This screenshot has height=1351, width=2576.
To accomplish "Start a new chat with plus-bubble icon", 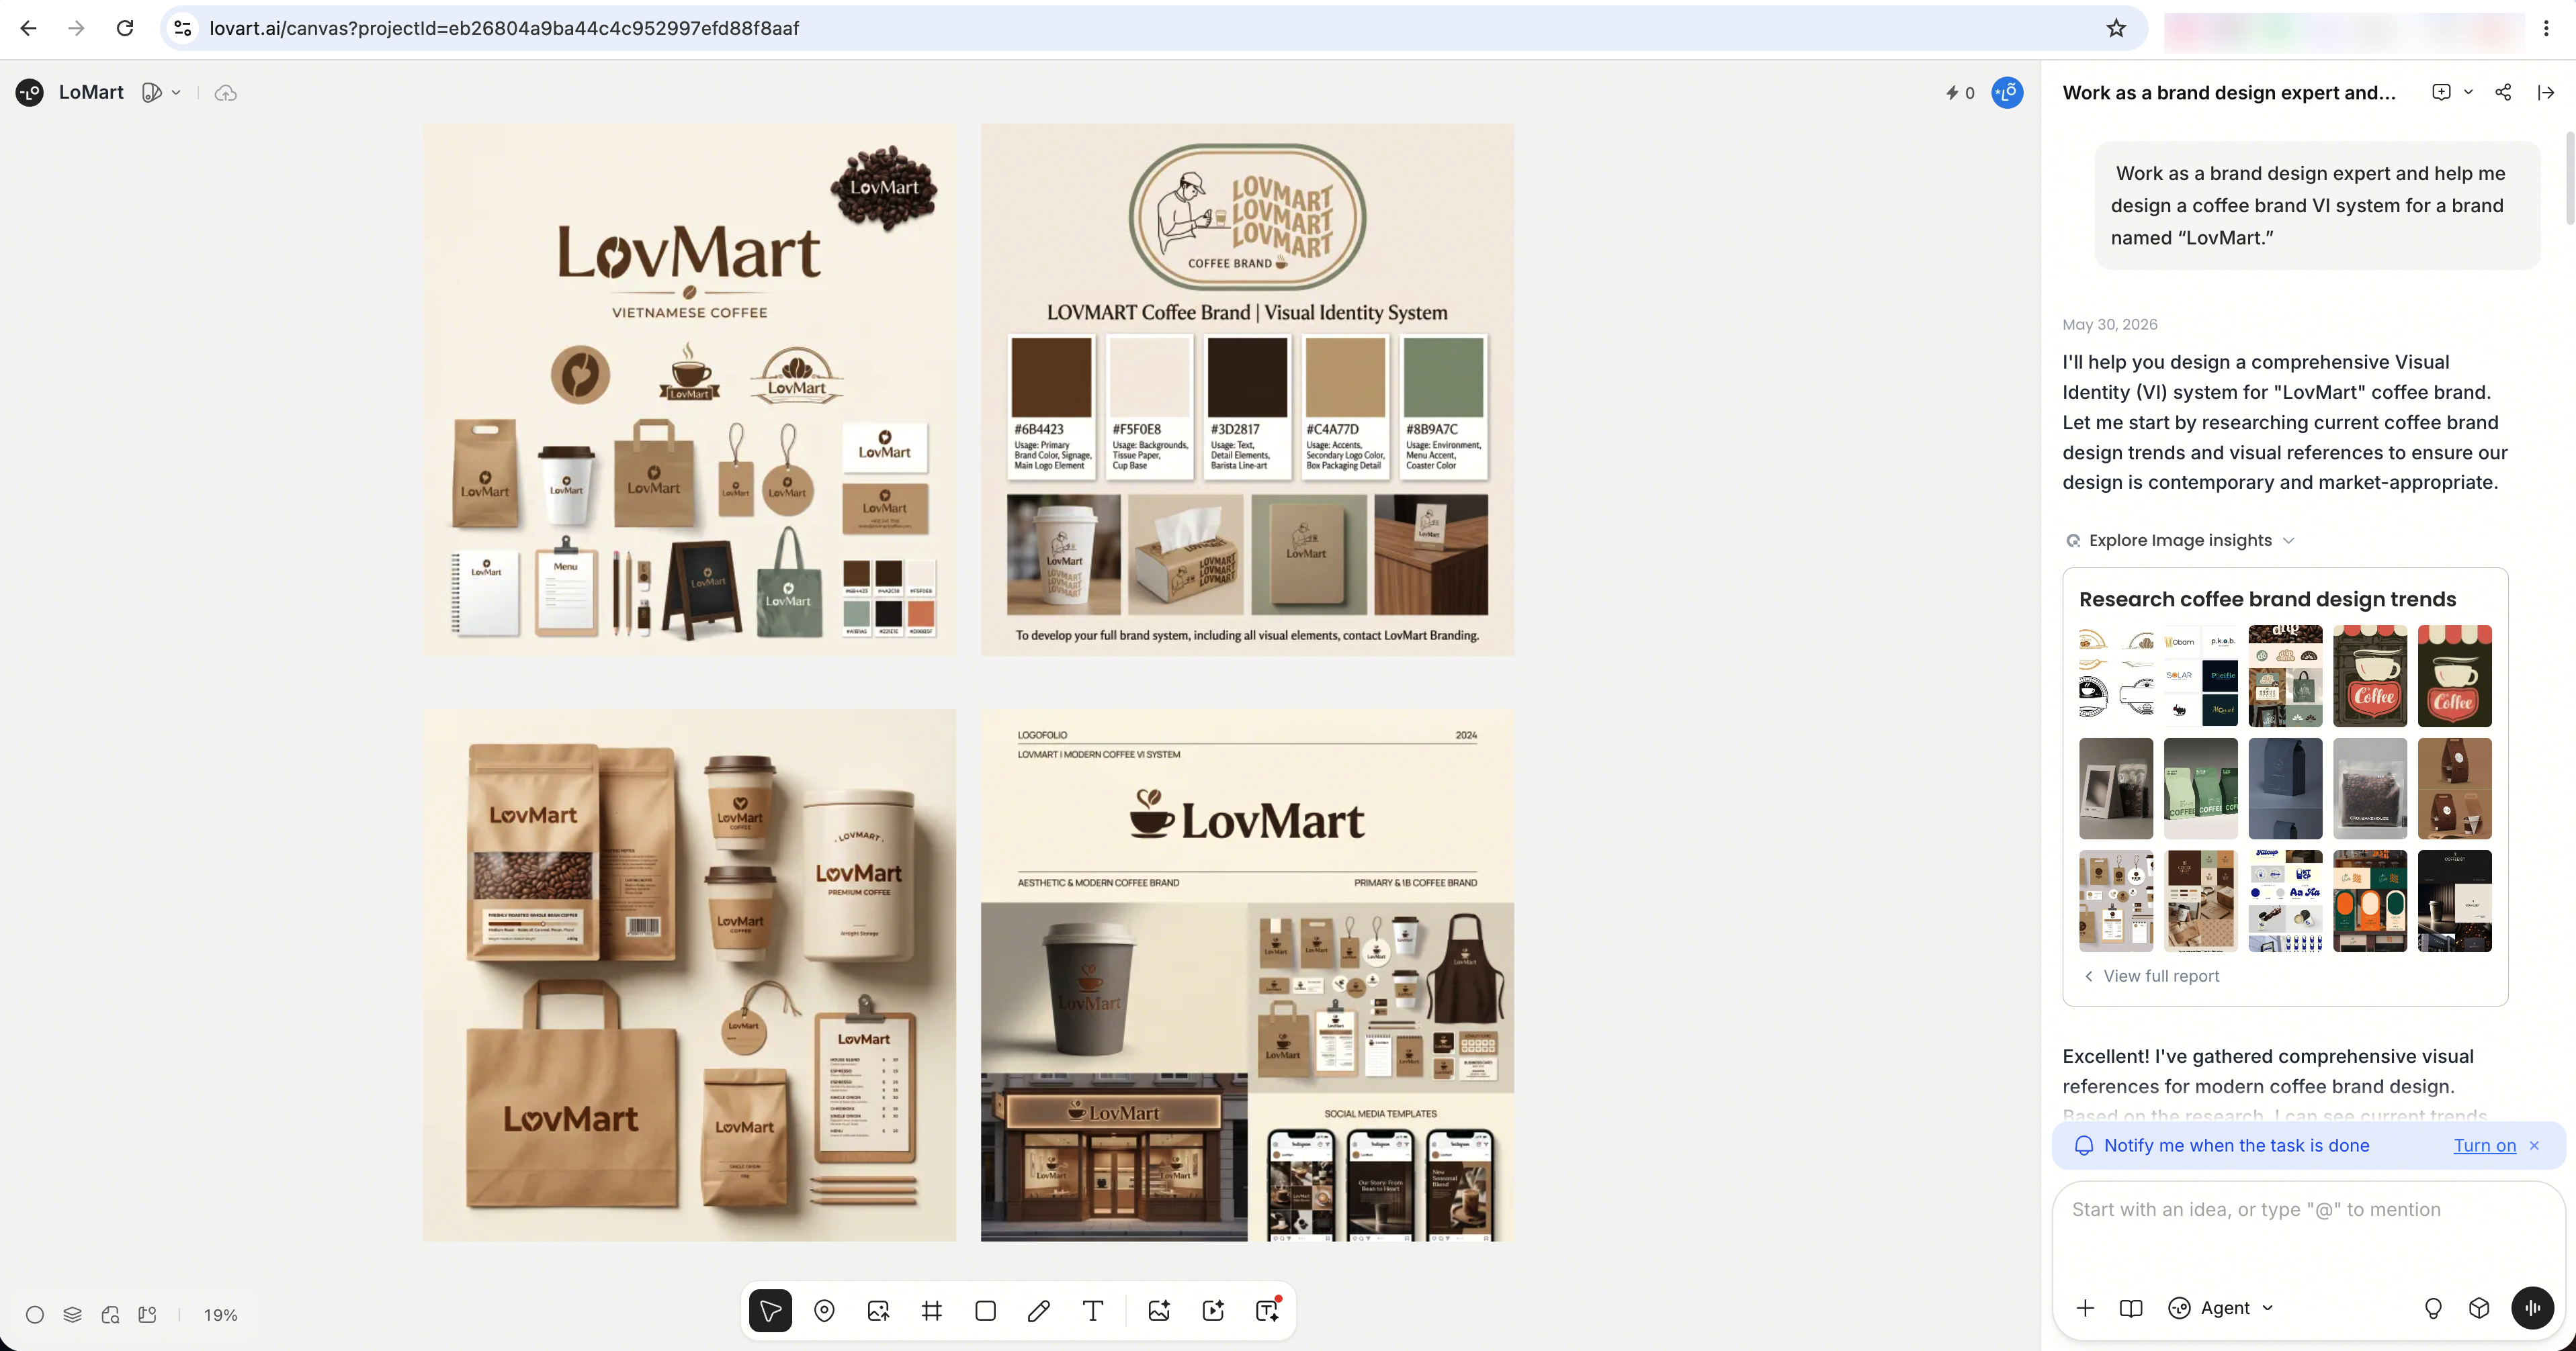I will (2441, 93).
